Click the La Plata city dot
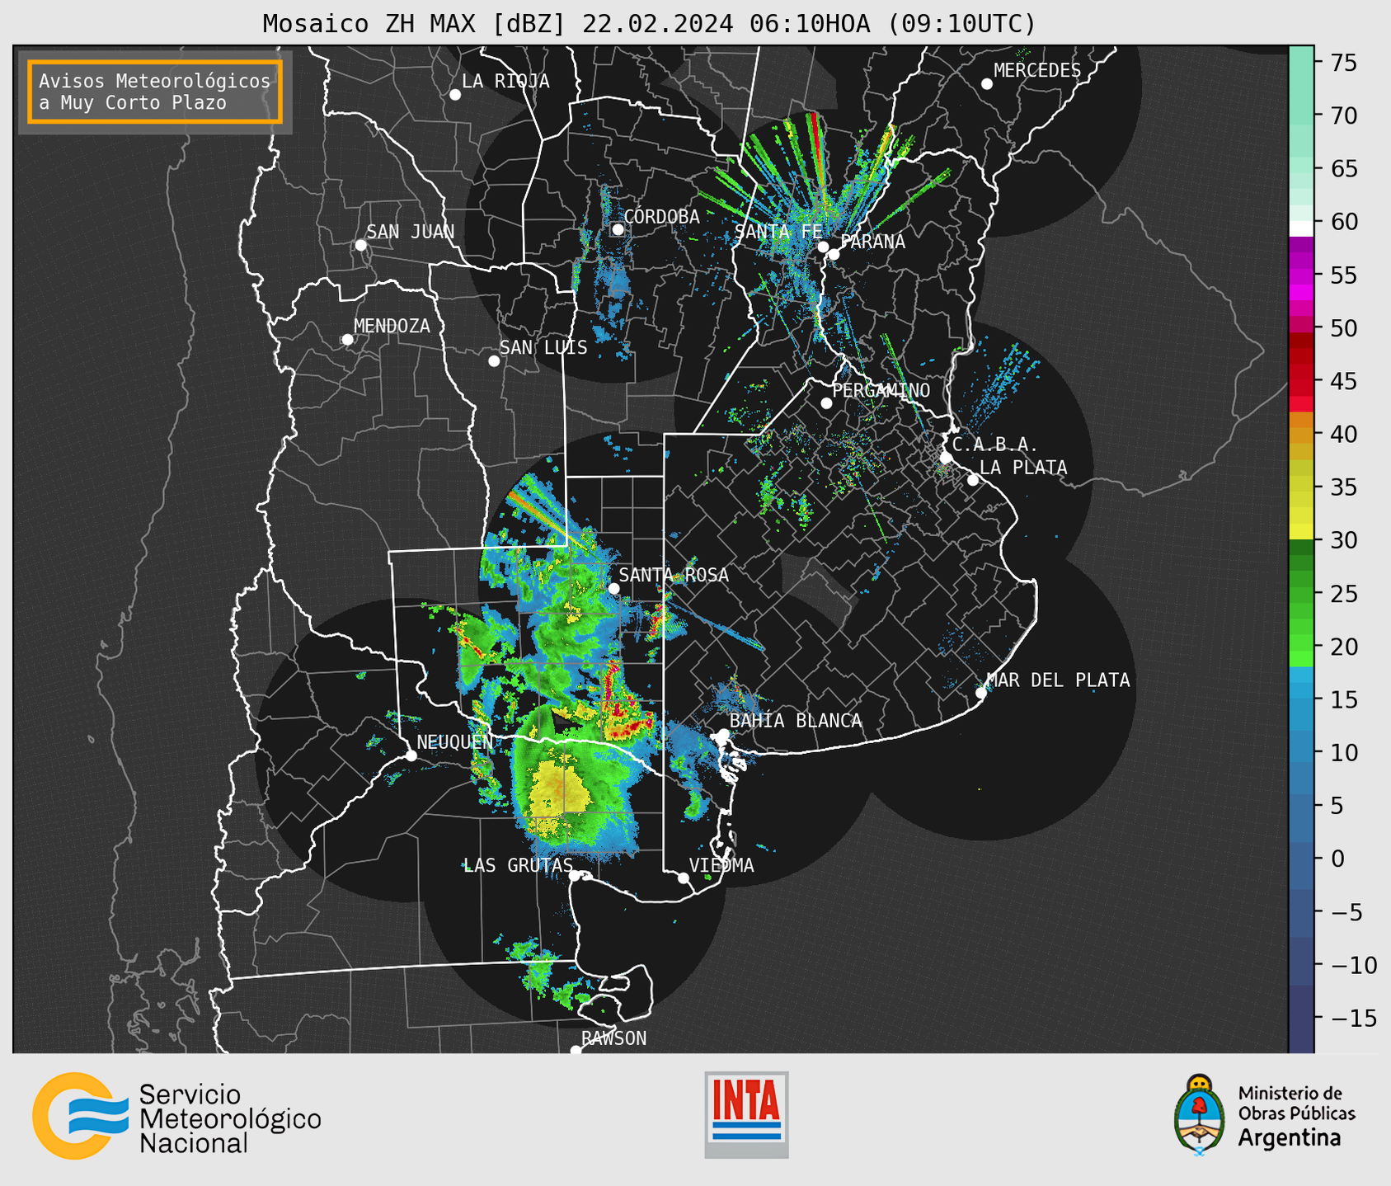The width and height of the screenshot is (1391, 1186). click(973, 480)
